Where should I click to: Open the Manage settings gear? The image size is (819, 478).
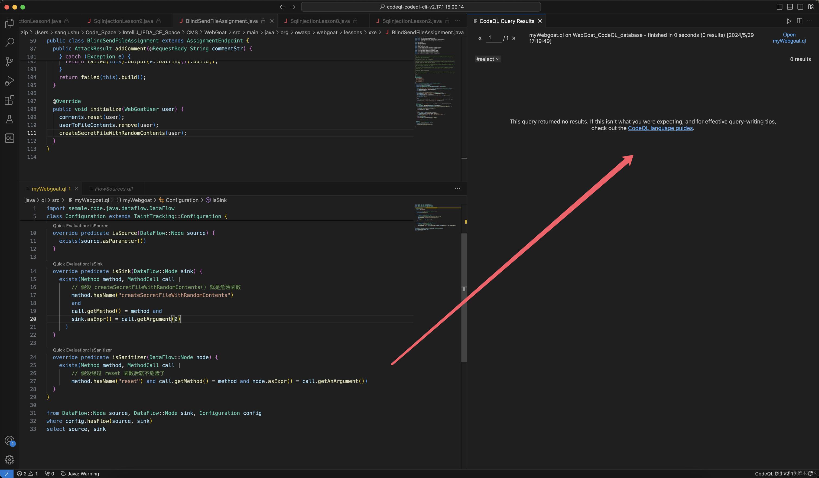pos(9,460)
